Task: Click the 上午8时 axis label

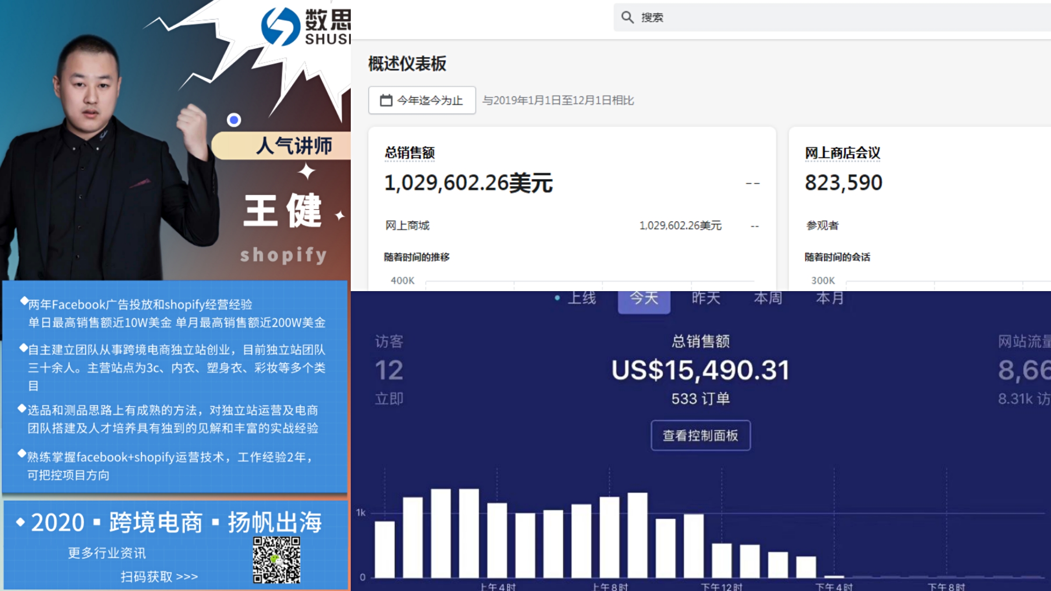Action: pyautogui.click(x=610, y=587)
